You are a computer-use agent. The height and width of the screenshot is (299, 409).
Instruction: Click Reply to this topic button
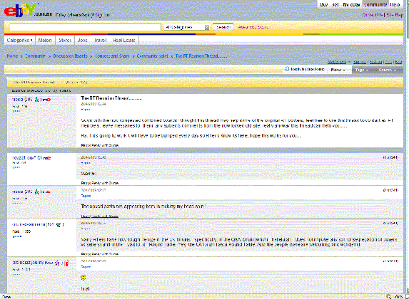[305, 69]
